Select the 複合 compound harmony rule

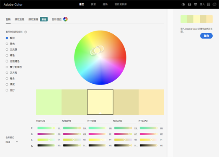10,79
